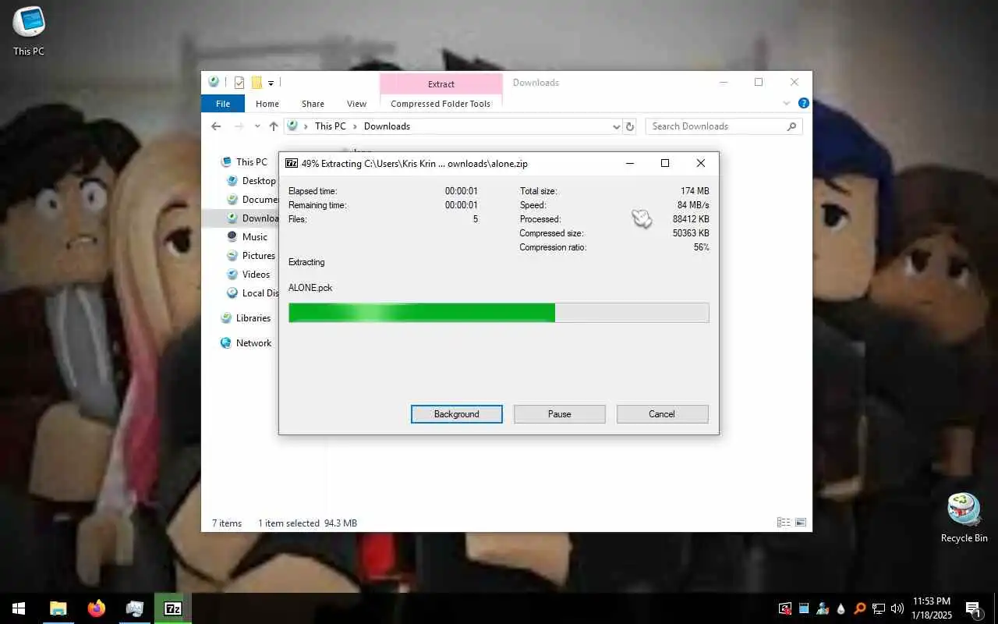Close the 7-Zip extracting dialog
Image resolution: width=998 pixels, height=624 pixels.
pyautogui.click(x=700, y=163)
